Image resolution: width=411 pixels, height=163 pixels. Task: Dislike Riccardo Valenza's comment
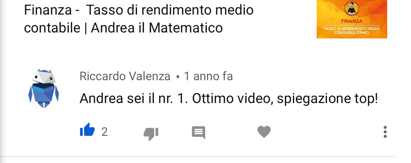tap(151, 133)
